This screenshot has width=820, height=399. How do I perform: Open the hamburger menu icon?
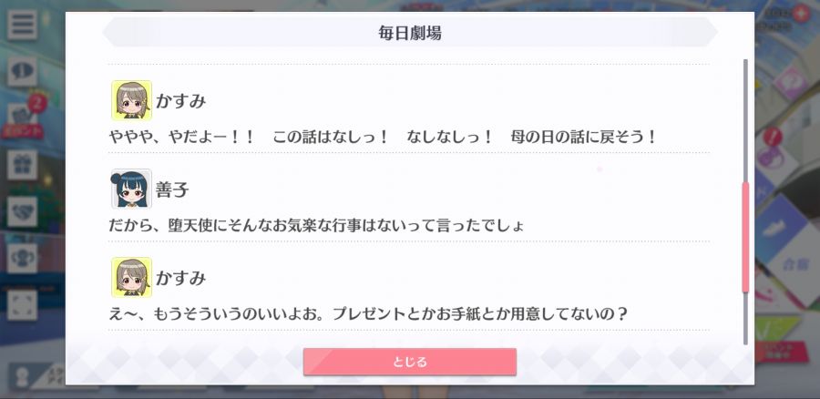click(x=22, y=25)
